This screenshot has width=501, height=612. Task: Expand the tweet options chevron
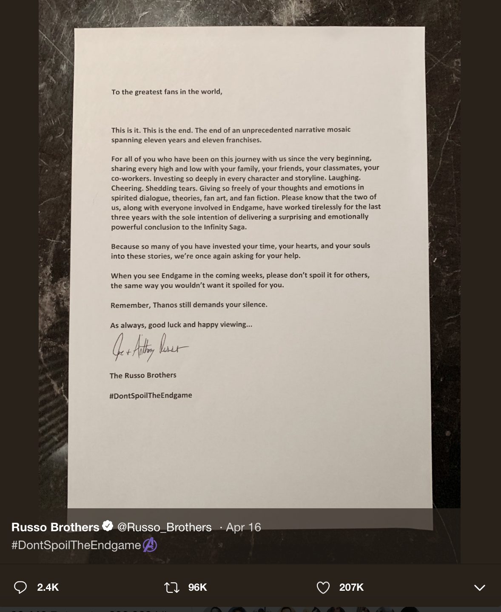coord(479,588)
